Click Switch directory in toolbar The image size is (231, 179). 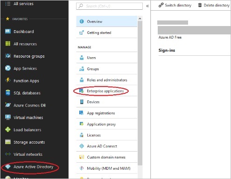point(175,5)
